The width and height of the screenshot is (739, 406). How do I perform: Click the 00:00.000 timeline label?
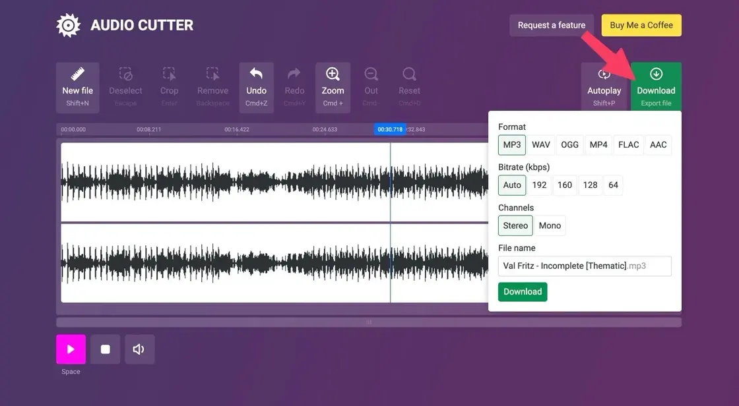[73, 130]
